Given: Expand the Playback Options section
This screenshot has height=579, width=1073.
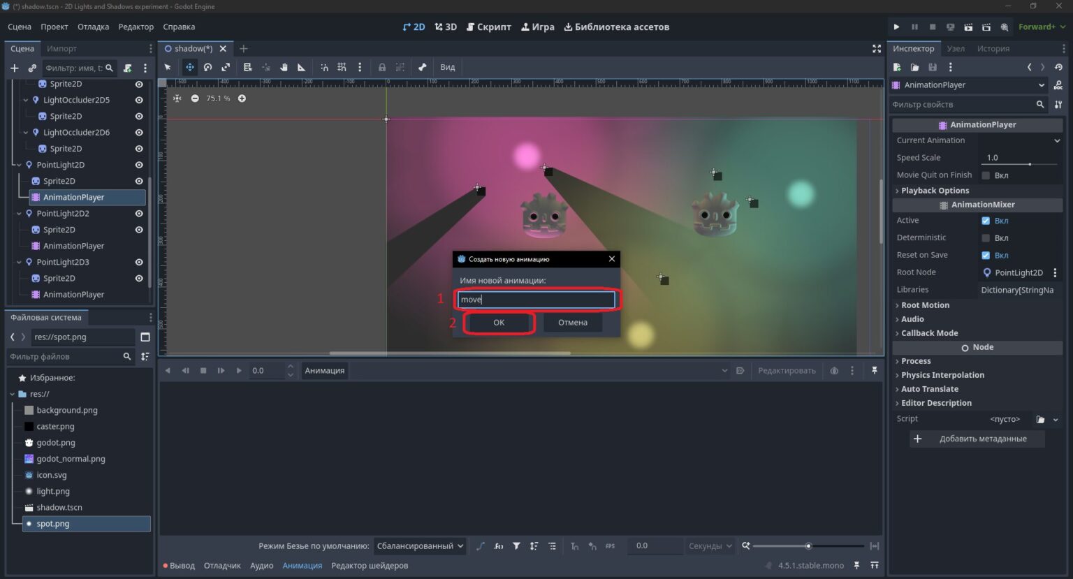Looking at the screenshot, I should (x=935, y=191).
